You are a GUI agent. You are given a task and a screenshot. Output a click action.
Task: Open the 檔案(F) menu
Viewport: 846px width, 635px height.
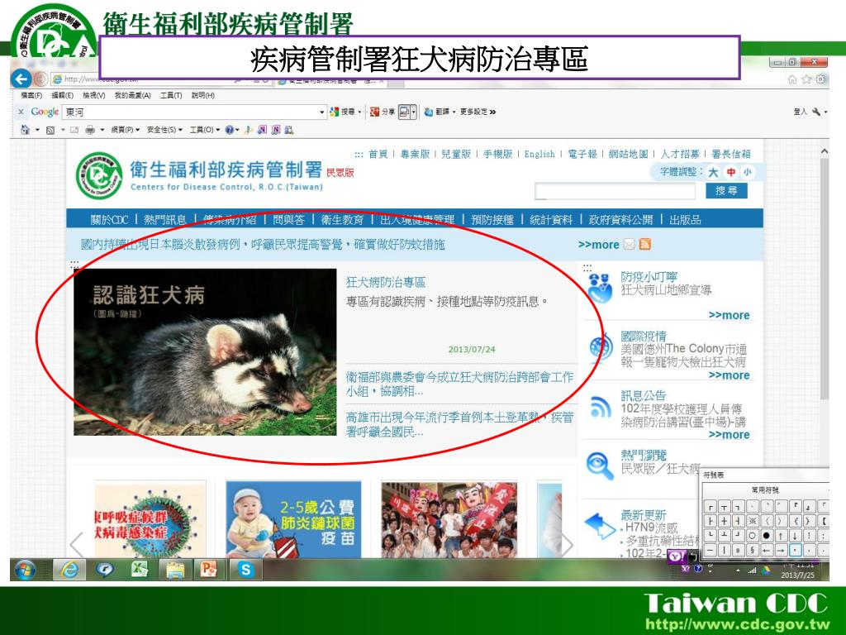pos(31,95)
